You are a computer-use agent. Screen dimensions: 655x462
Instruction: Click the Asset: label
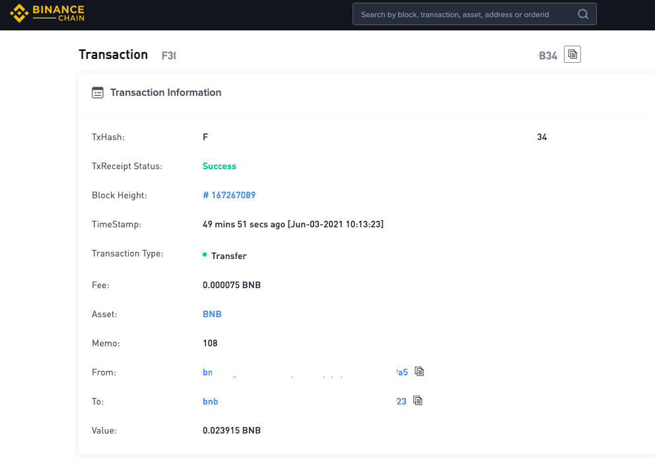tap(104, 315)
